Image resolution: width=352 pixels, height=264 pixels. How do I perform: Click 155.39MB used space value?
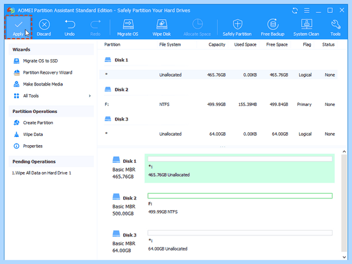(248, 104)
